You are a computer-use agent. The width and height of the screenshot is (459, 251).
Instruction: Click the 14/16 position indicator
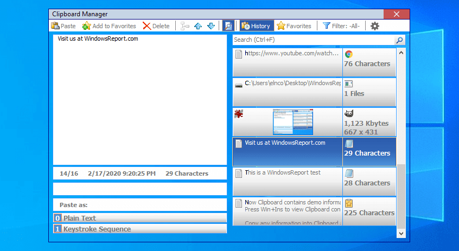[x=69, y=173]
